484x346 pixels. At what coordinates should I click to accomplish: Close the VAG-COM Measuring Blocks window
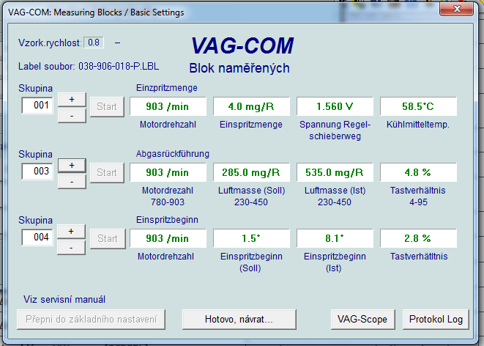pos(456,9)
